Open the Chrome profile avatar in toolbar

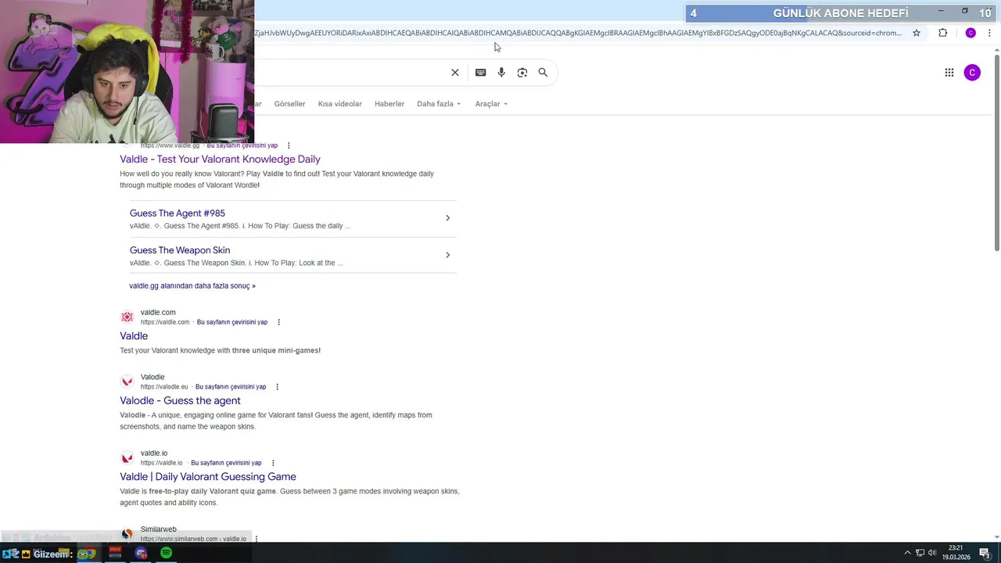[971, 33]
